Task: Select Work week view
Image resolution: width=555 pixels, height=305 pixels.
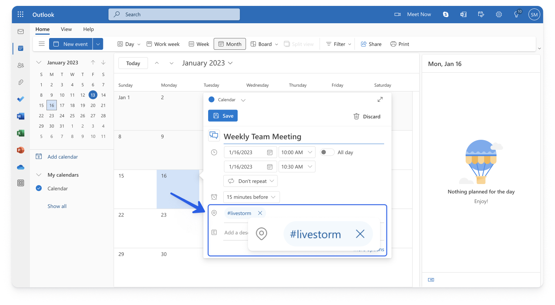Action: pyautogui.click(x=163, y=44)
